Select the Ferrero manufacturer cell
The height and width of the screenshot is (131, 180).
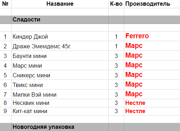(x=152, y=37)
